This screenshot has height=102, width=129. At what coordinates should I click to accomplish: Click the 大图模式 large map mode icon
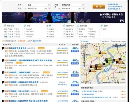81,41
